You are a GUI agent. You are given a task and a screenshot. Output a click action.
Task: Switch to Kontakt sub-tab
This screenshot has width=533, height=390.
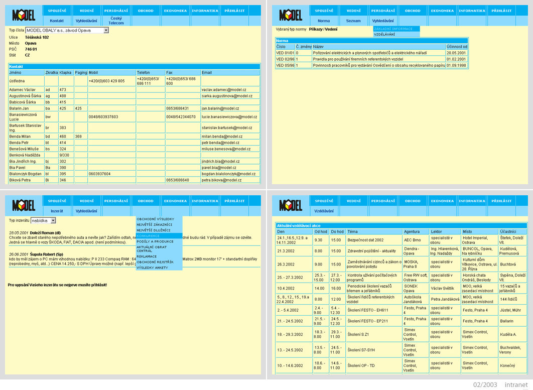click(57, 21)
